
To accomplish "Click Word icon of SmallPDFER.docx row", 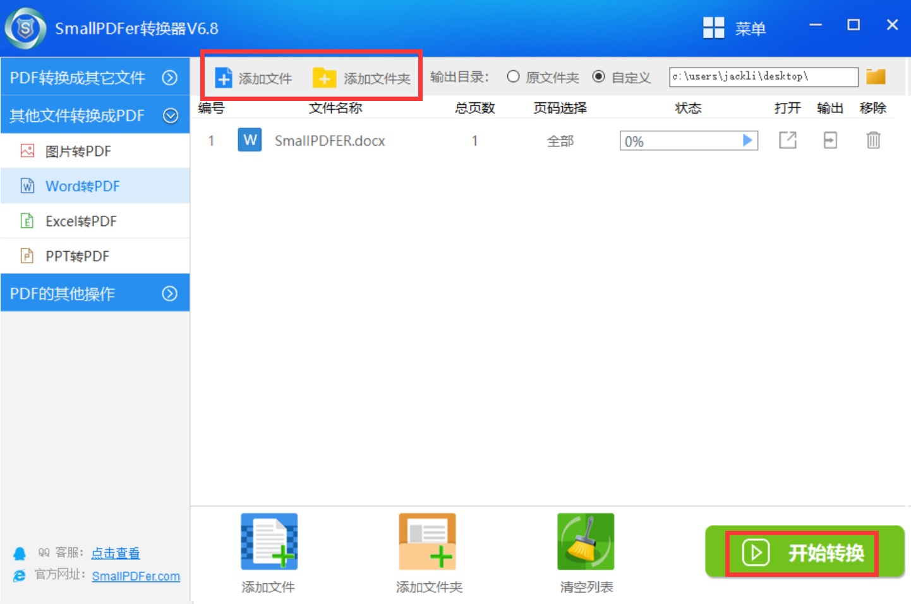I will pos(250,139).
